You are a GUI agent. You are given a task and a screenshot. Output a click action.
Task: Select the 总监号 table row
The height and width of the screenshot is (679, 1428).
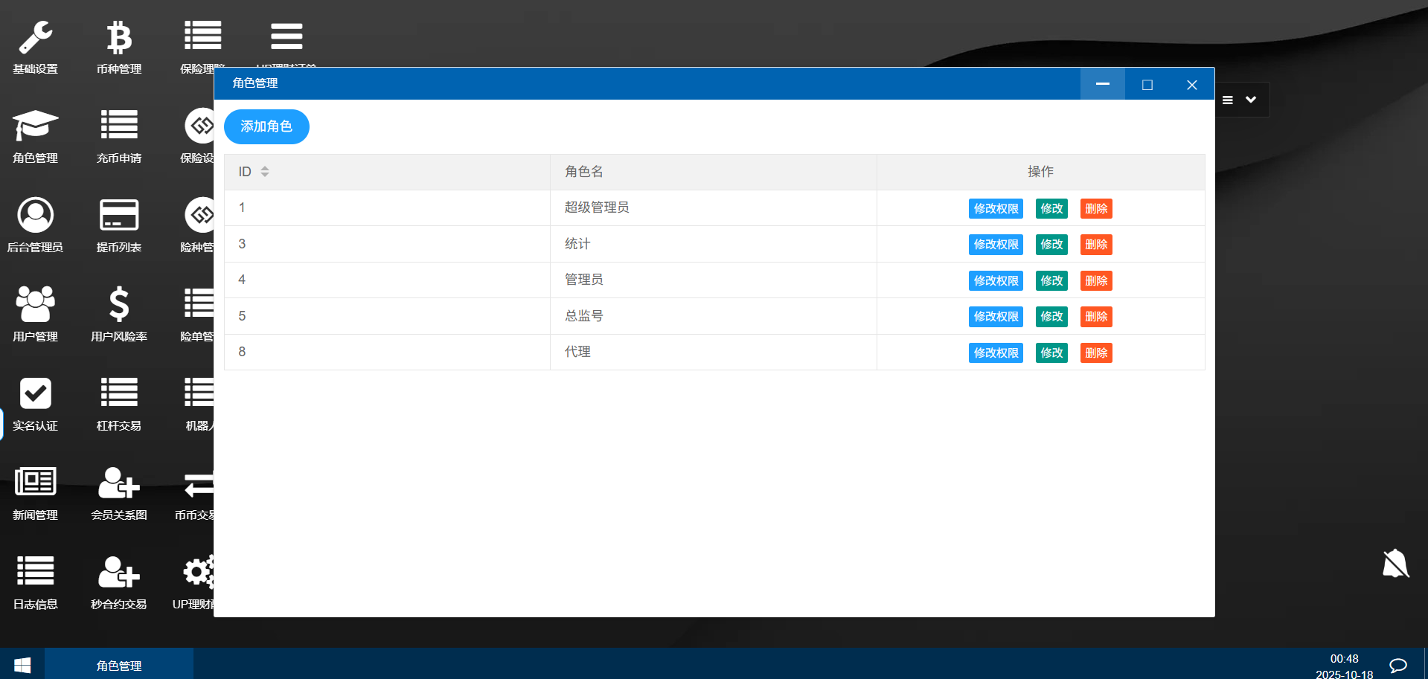584,316
